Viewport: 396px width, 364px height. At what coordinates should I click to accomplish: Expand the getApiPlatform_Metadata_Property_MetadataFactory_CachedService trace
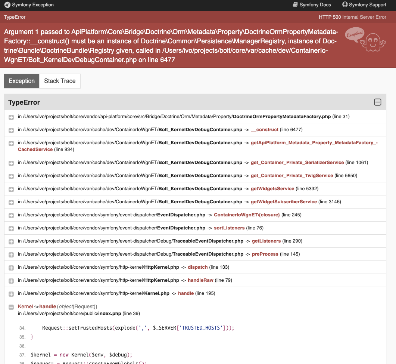coord(11,144)
